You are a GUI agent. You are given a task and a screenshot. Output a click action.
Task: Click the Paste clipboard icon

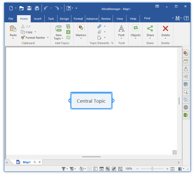click(x=13, y=29)
